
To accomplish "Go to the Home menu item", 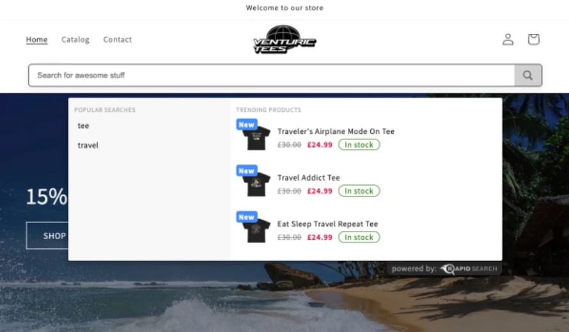I will [36, 39].
